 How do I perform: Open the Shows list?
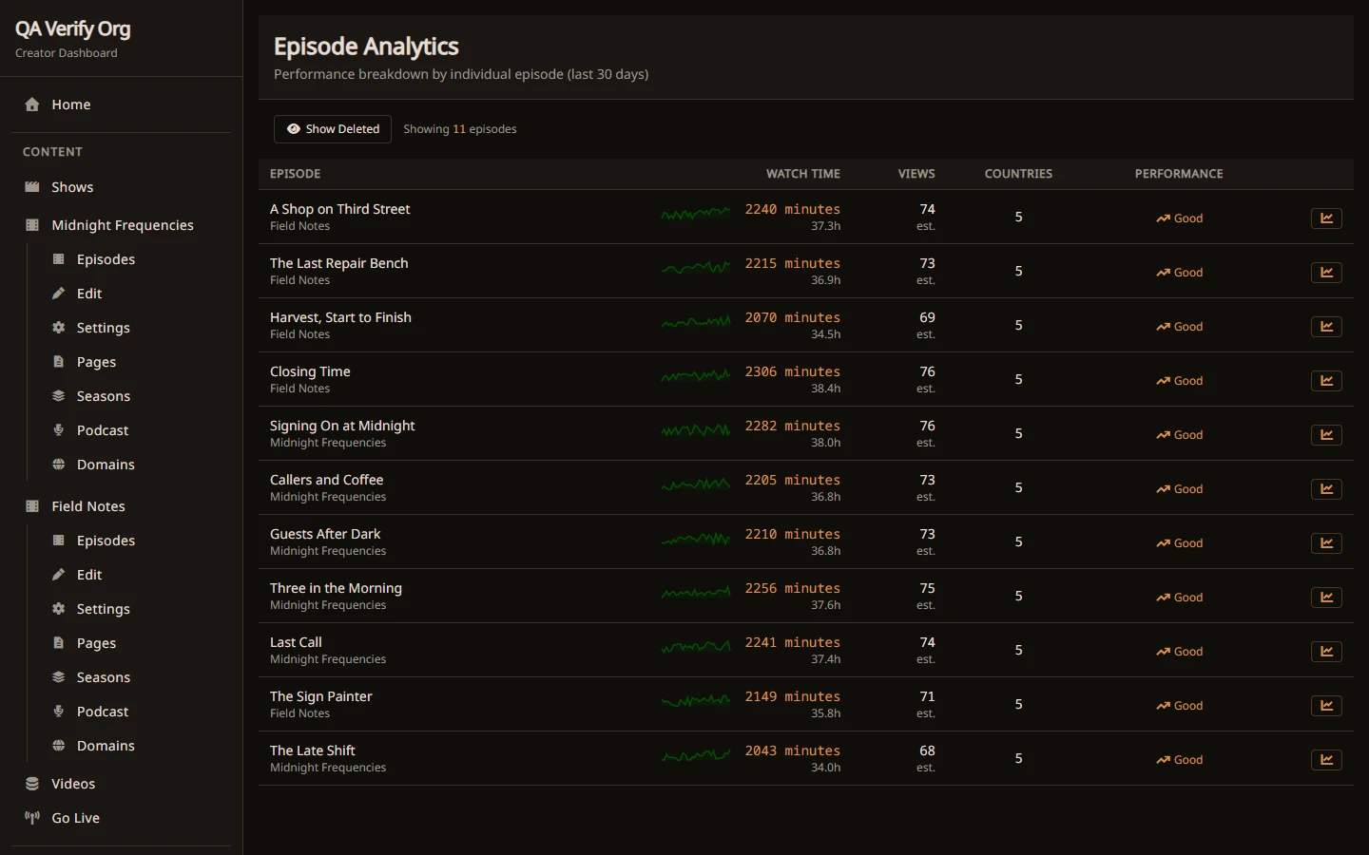122,187
